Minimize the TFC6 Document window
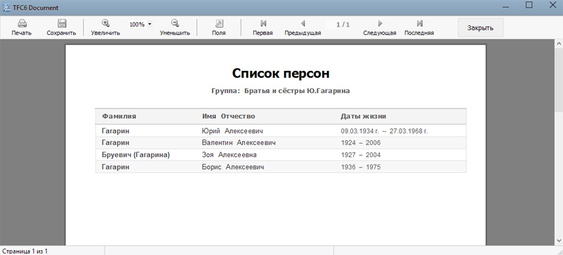Screen dimensions: 563x255 click(x=506, y=6)
